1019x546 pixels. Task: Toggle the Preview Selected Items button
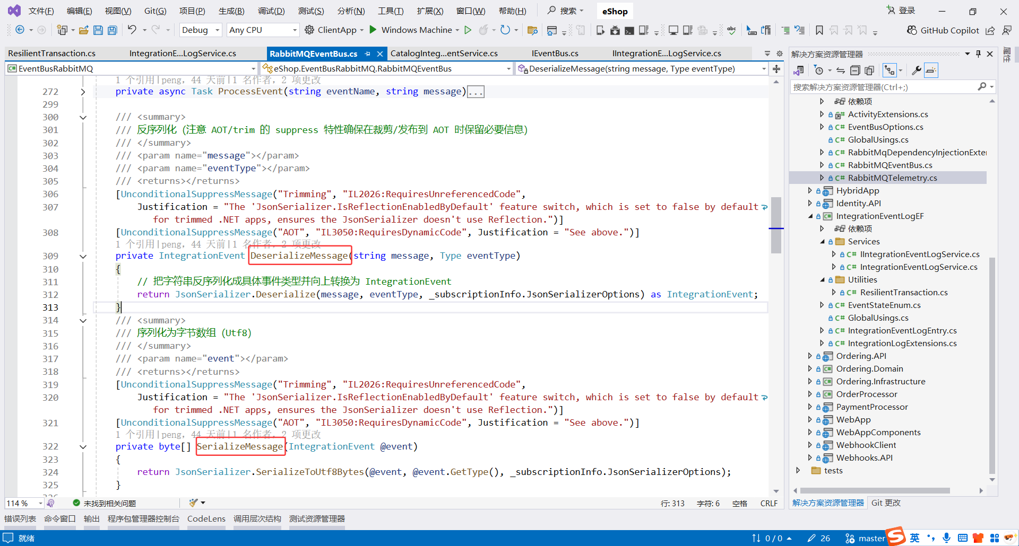point(931,71)
